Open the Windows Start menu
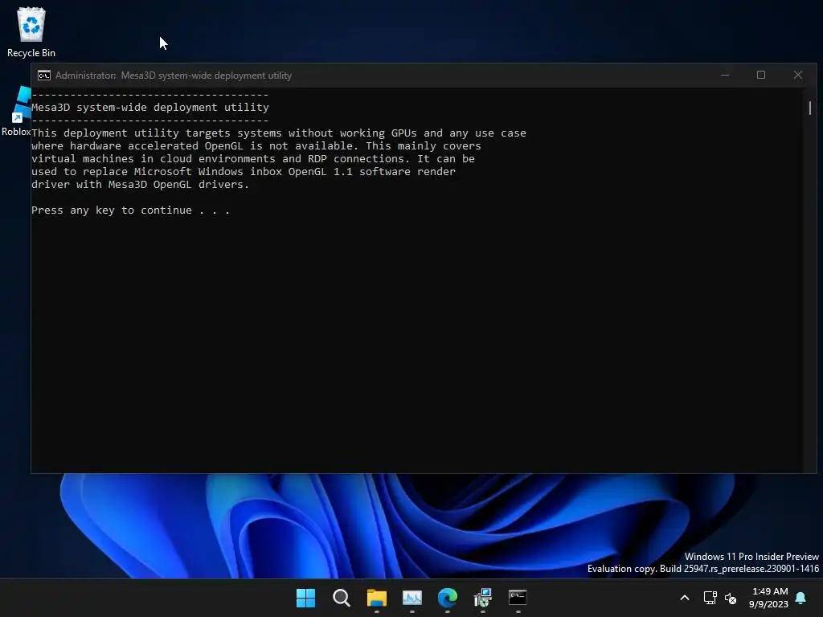This screenshot has width=823, height=617. [305, 598]
